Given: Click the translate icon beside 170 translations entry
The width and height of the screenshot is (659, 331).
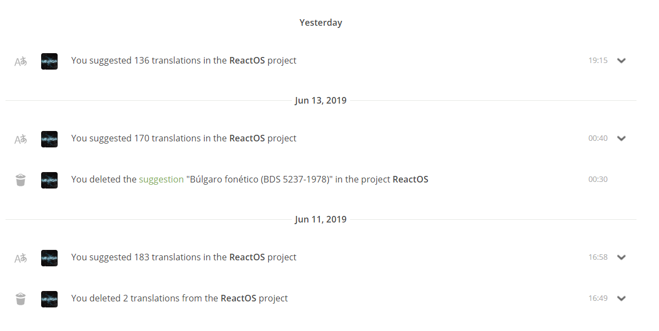Looking at the screenshot, I should (x=21, y=139).
